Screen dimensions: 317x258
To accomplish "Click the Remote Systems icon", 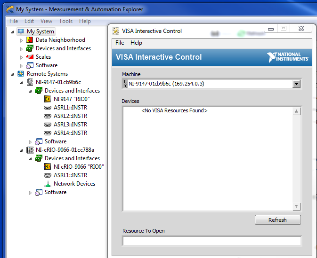I will pos(21,74).
